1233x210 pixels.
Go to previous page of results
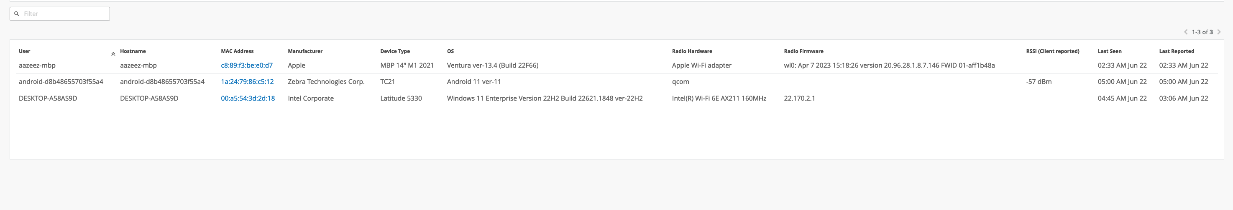(1186, 32)
